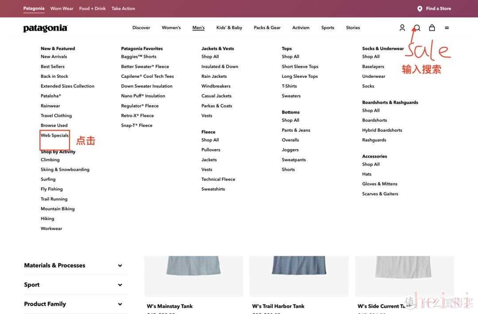Open the Discover menu
The height and width of the screenshot is (314, 478).
coord(141,27)
